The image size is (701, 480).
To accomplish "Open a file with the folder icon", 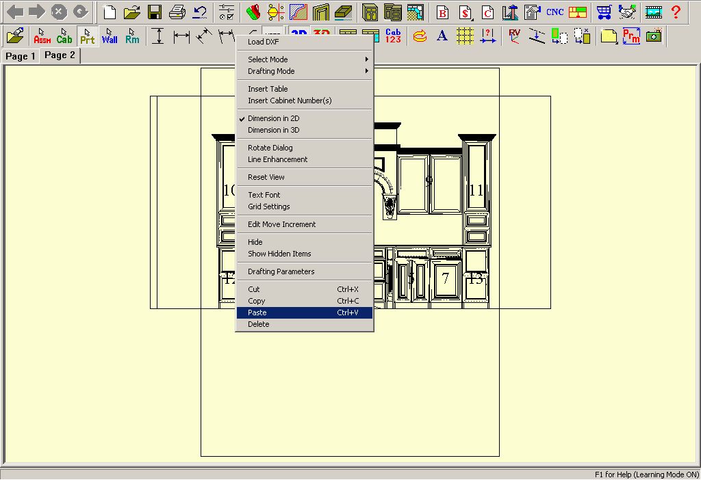I will (132, 12).
